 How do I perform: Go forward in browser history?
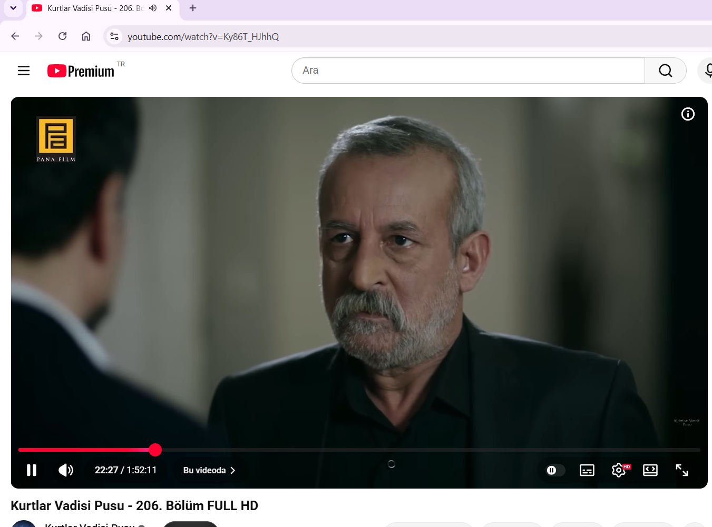(38, 36)
